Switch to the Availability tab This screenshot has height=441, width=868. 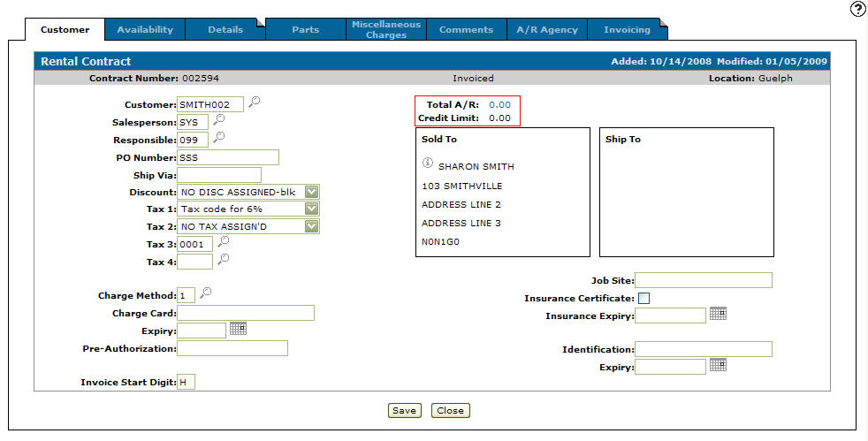(x=145, y=29)
